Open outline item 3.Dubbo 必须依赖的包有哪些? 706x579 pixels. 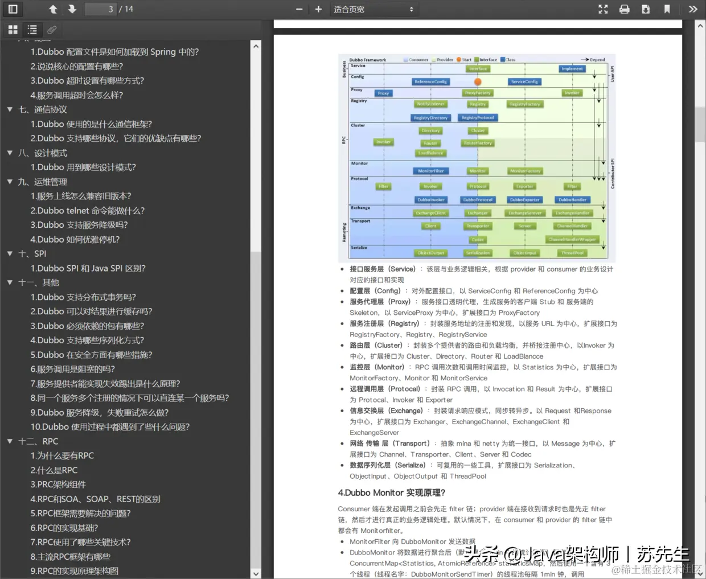pyautogui.click(x=87, y=326)
